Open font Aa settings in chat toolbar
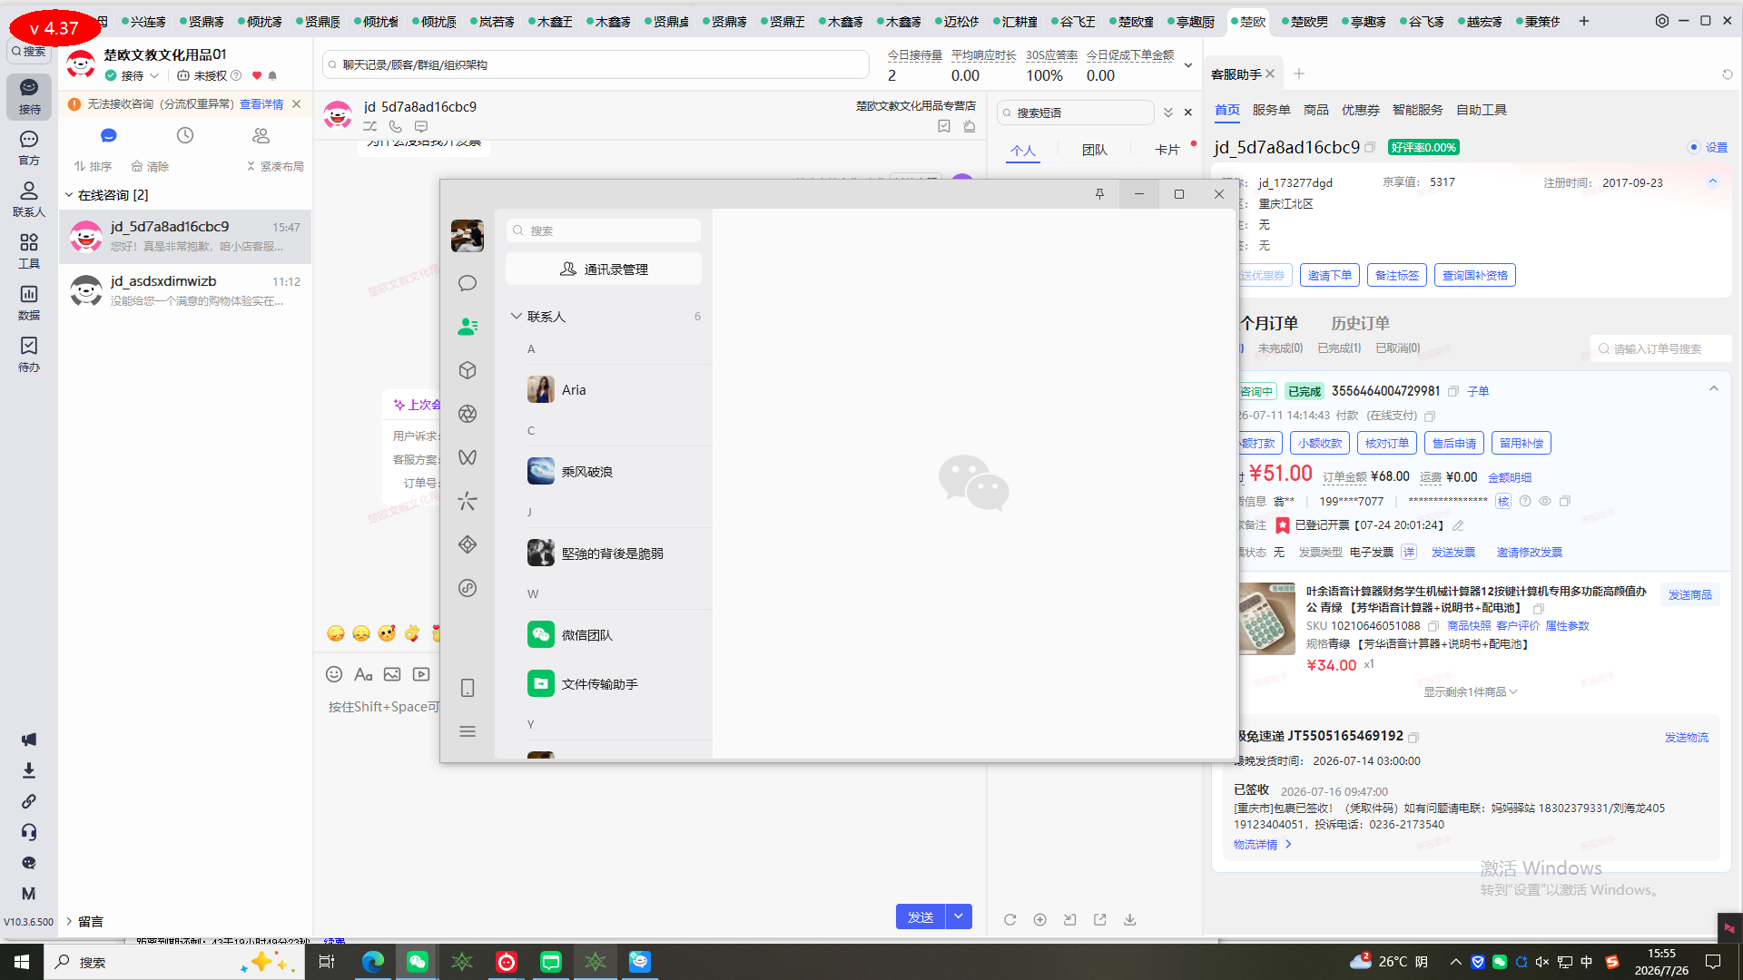 tap(363, 674)
